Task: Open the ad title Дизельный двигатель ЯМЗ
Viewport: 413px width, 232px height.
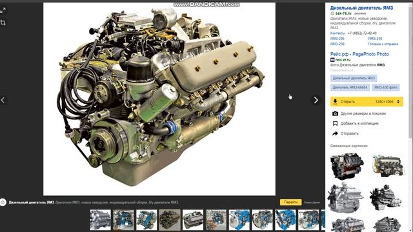Action: click(361, 8)
